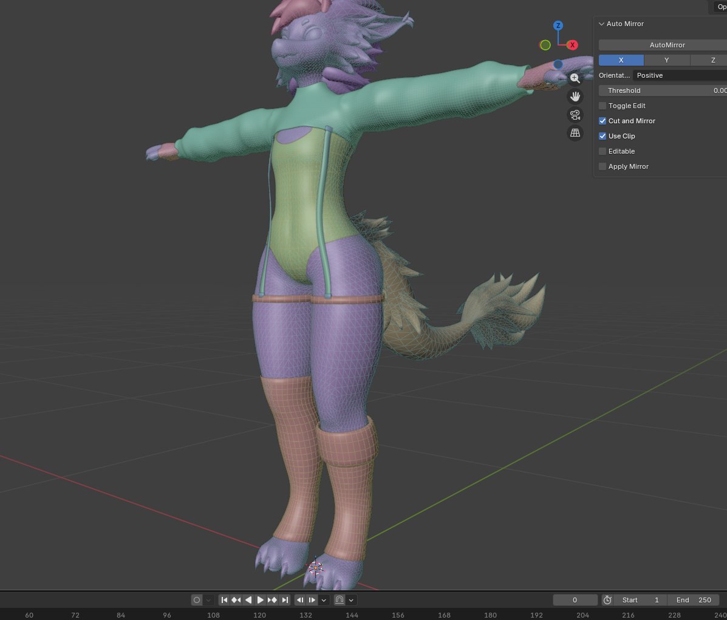Enable the Apply Mirror checkbox
Image resolution: width=727 pixels, height=620 pixels.
point(602,166)
